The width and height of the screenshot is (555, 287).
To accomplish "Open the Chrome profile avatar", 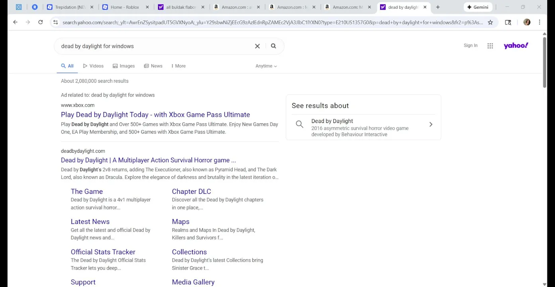I will (527, 22).
